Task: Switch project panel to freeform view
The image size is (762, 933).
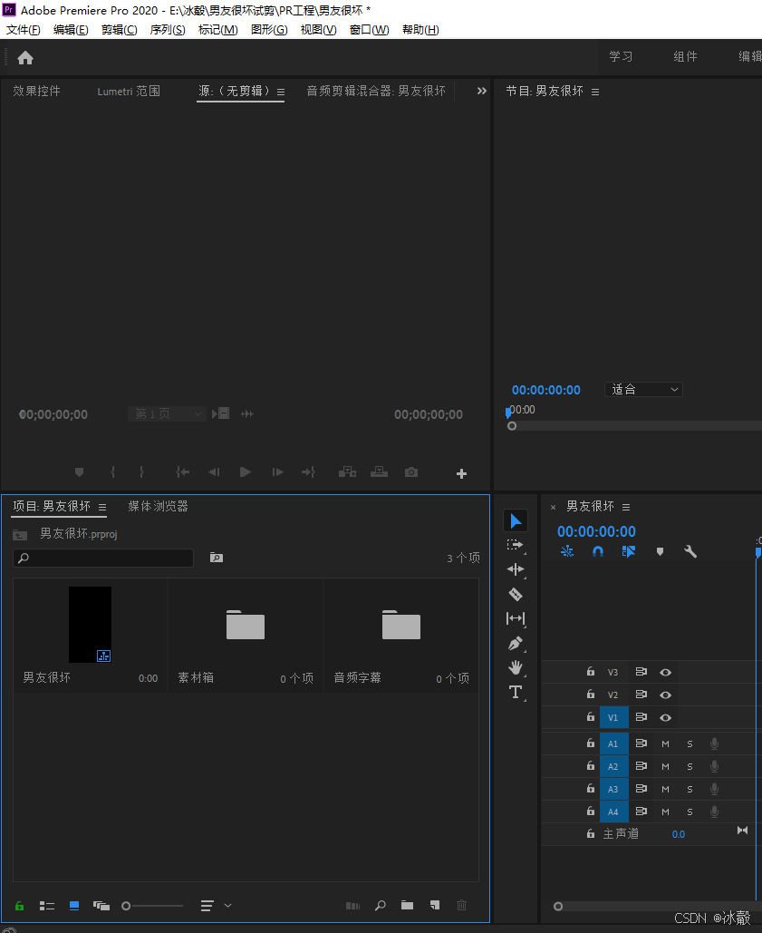Action: tap(101, 906)
